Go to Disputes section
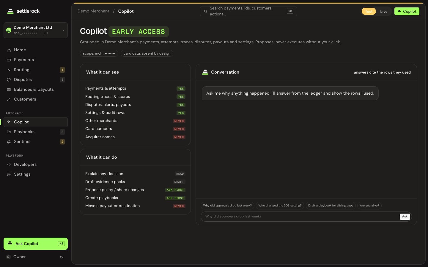Image resolution: width=428 pixels, height=267 pixels. (x=36, y=80)
